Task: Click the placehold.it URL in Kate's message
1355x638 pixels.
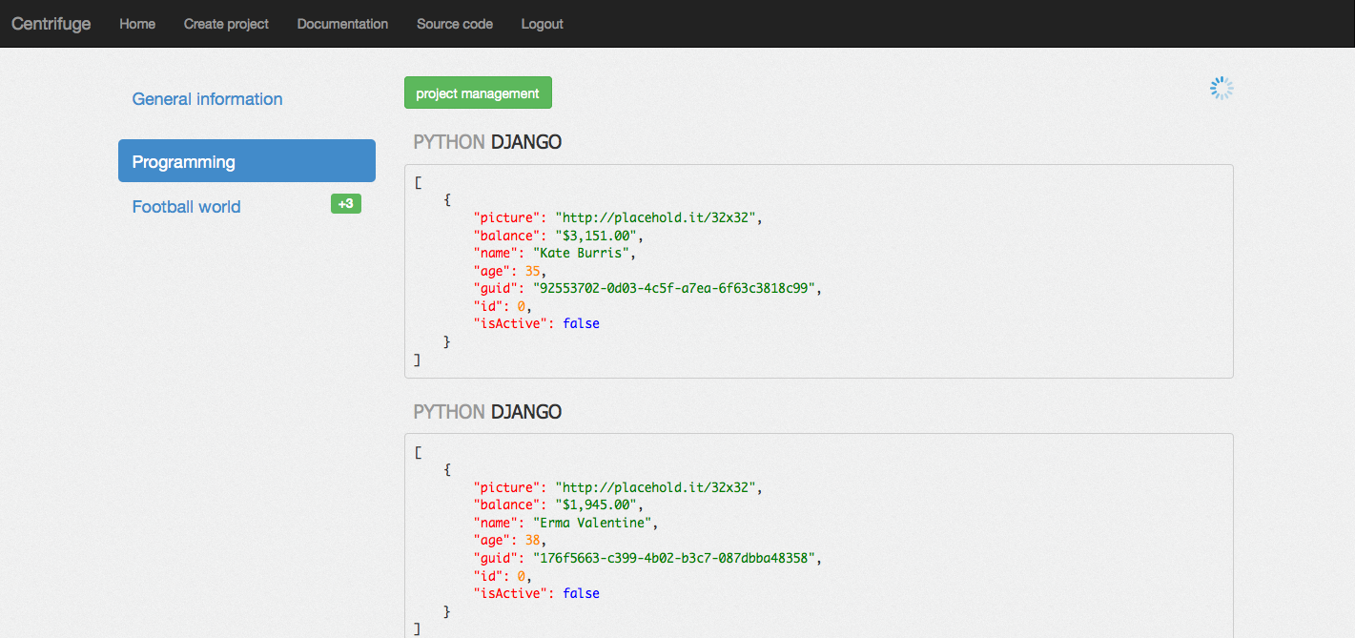Action: point(658,217)
